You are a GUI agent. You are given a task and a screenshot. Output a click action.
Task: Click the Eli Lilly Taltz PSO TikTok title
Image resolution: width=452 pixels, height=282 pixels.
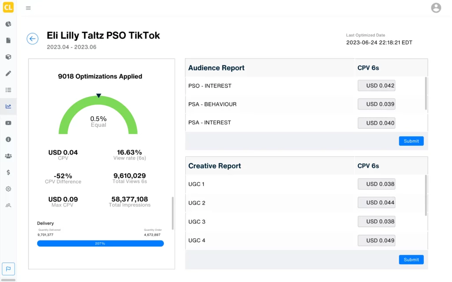coord(103,35)
